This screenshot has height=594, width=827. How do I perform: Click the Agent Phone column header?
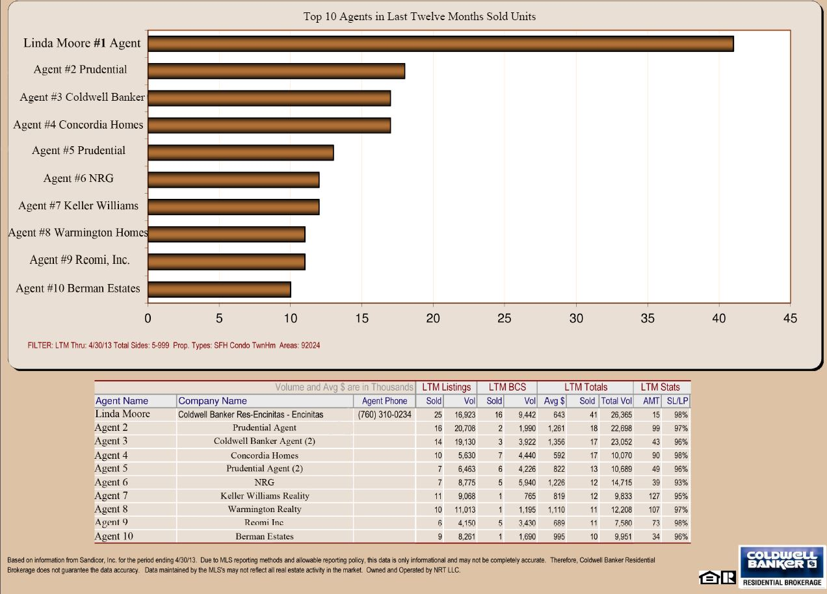click(384, 401)
